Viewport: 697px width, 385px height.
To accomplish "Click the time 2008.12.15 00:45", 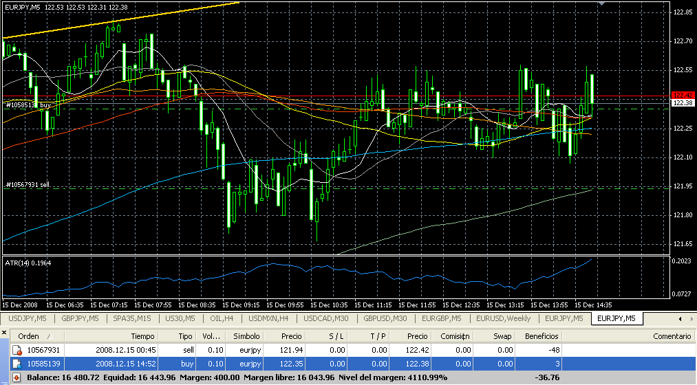I will [x=126, y=350].
